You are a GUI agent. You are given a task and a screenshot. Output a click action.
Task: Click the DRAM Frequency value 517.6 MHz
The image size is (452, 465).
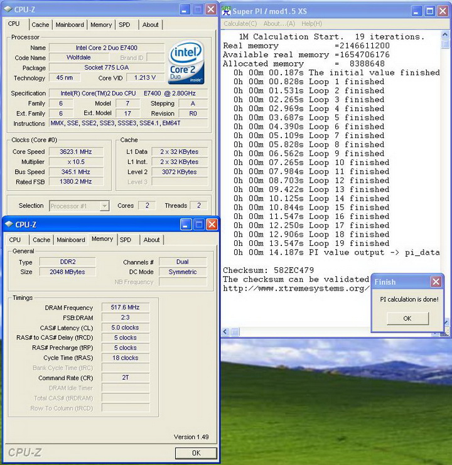pos(125,307)
